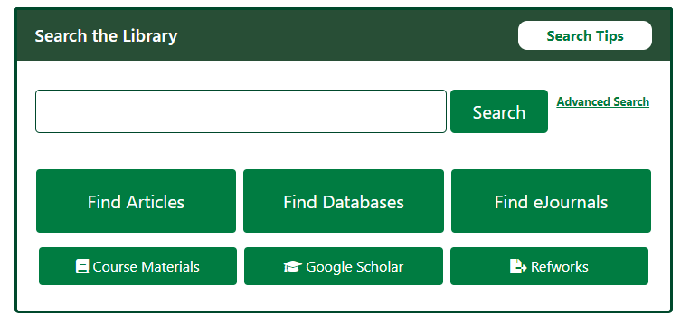Go to Find eJournals

pos(551,201)
